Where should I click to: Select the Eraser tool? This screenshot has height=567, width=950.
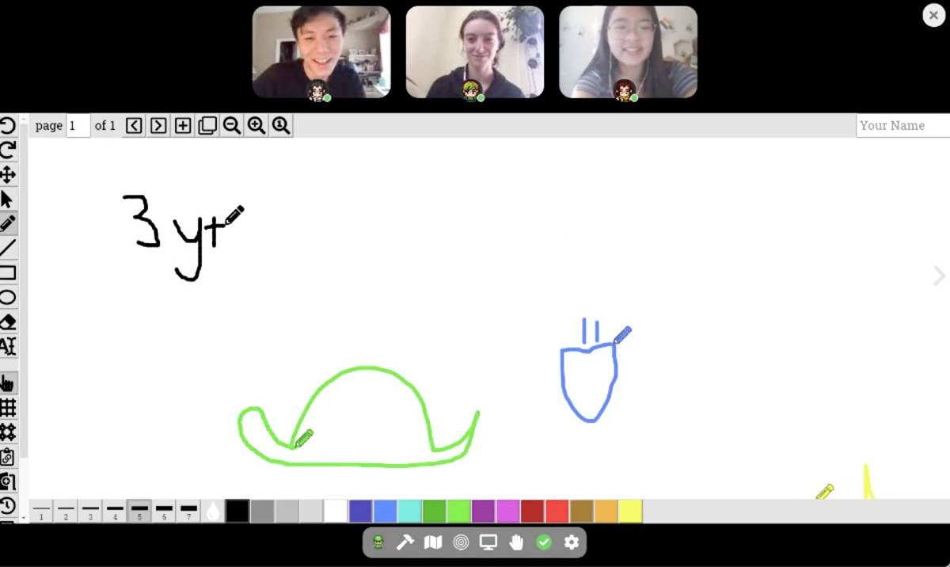[x=7, y=322]
